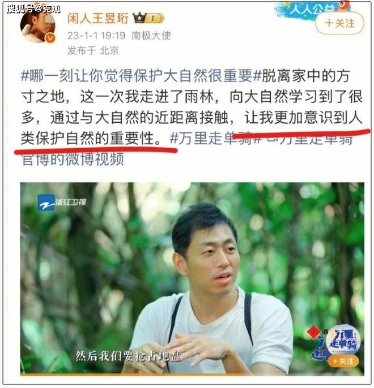Tap the orange verified badge on avatar
The width and height of the screenshot is (374, 388).
pyautogui.click(x=50, y=38)
